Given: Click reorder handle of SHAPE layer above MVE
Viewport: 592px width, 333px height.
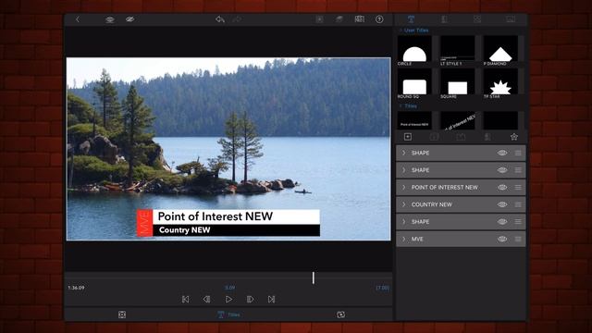Looking at the screenshot, I should 518,222.
